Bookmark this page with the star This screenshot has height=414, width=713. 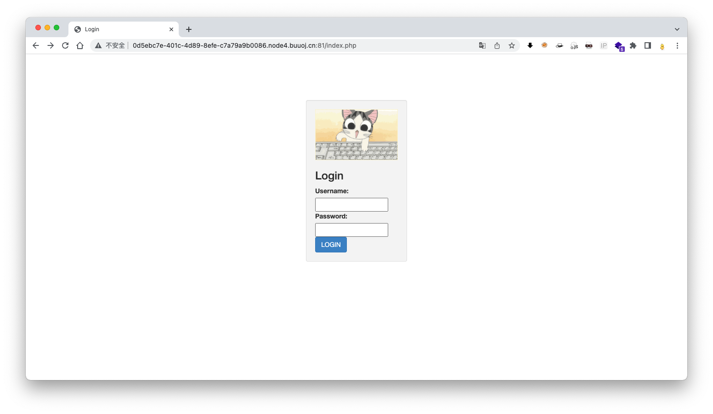(x=512, y=45)
